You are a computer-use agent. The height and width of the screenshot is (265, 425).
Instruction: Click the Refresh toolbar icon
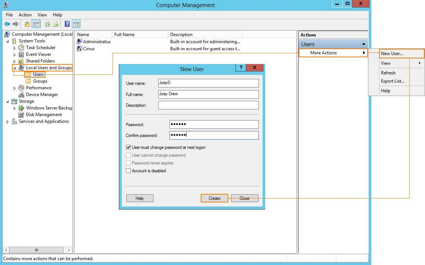point(47,24)
